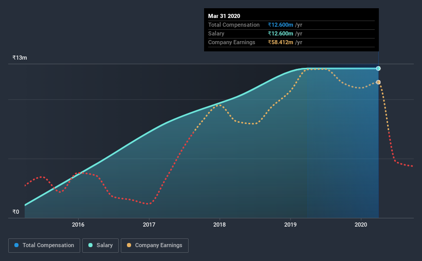Click the ₹0 y-axis label
Screen dimensions: 422x261
pyautogui.click(x=16, y=212)
